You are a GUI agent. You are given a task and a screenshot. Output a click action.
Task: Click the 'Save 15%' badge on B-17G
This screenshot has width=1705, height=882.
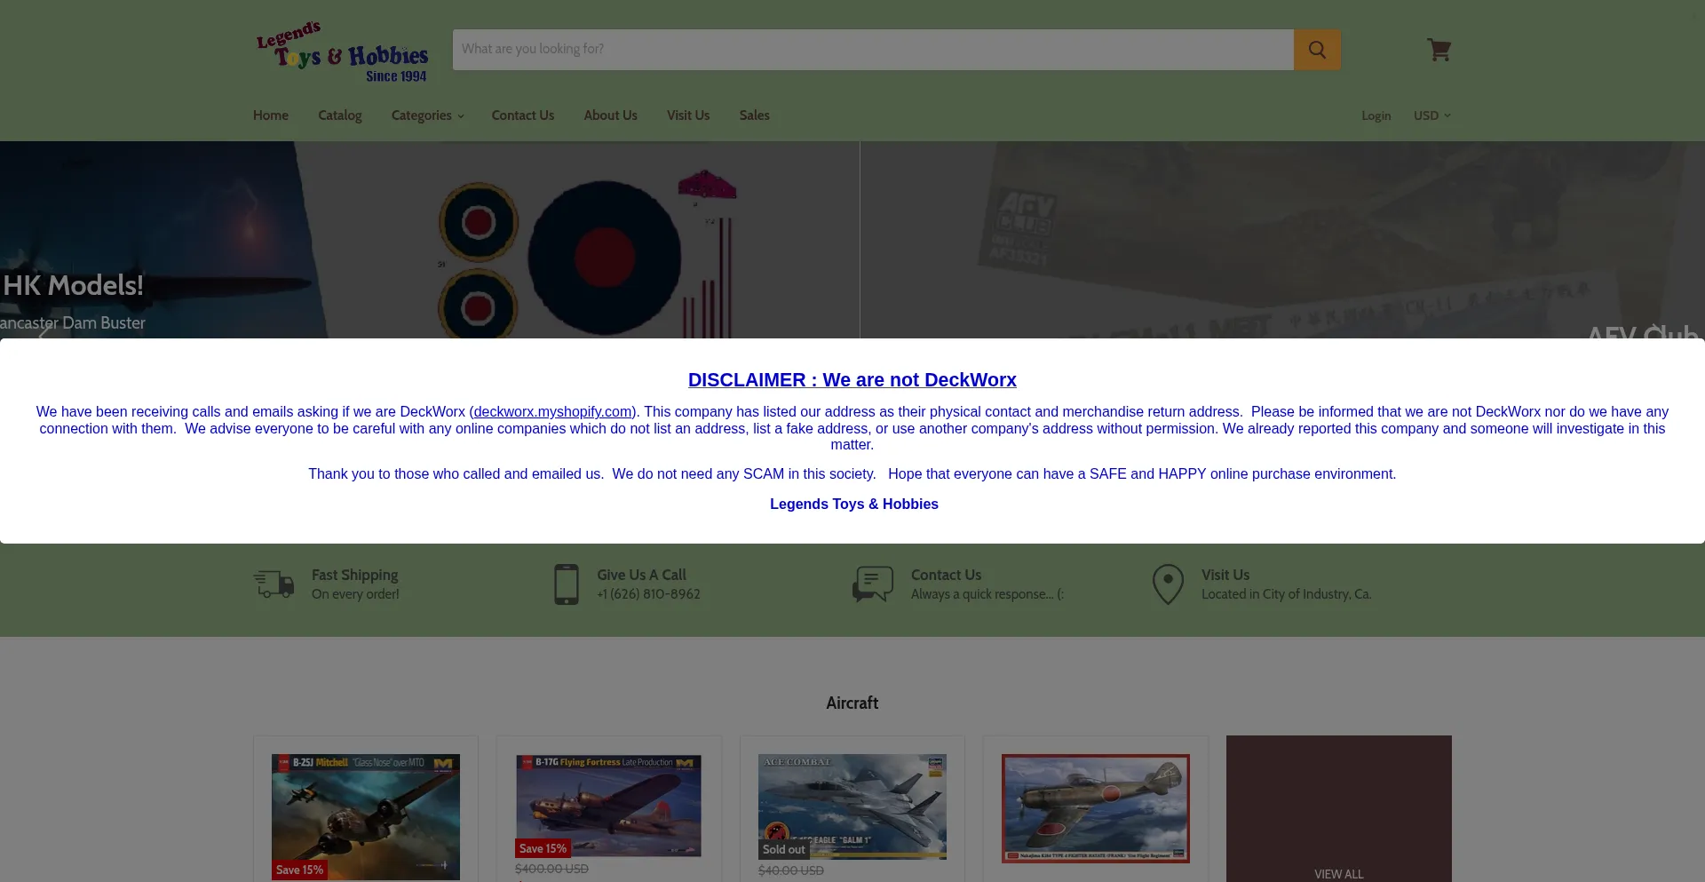543,848
